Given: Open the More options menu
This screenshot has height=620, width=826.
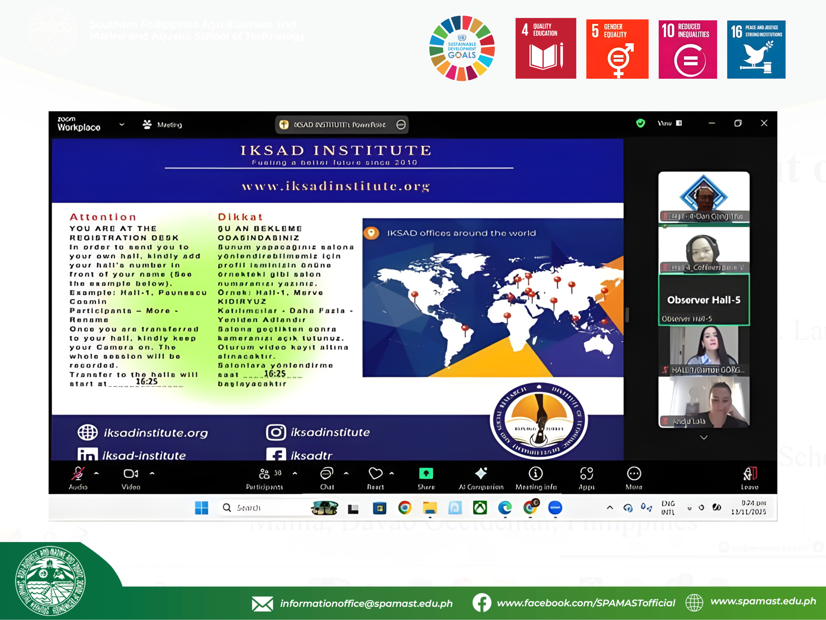Looking at the screenshot, I should [634, 474].
